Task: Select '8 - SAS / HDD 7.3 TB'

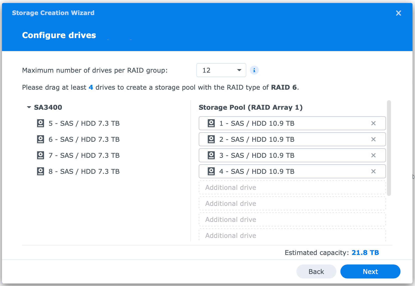Action: point(84,171)
